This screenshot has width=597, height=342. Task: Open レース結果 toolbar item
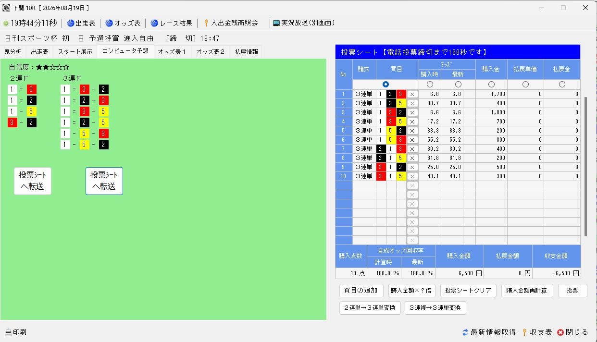[x=171, y=23]
